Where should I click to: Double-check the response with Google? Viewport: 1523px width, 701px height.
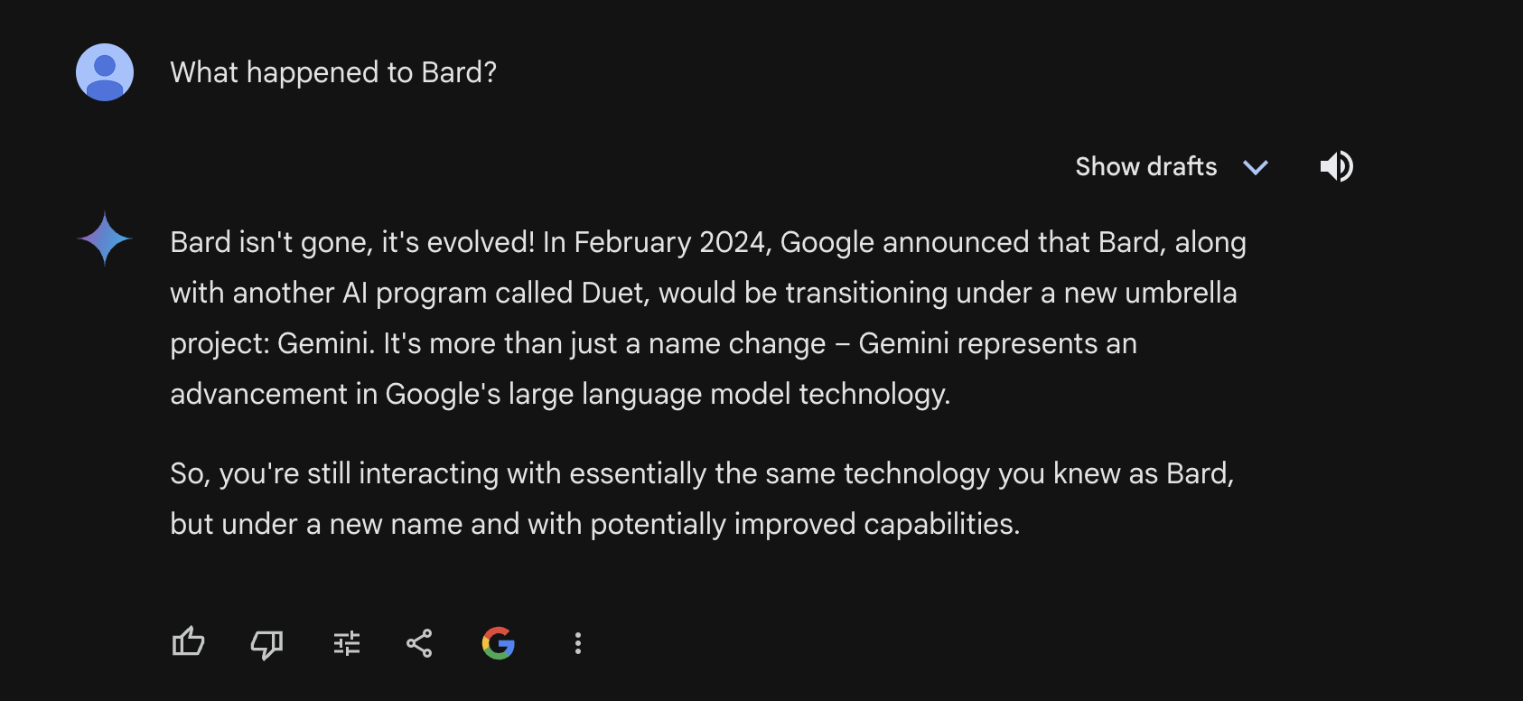point(498,643)
